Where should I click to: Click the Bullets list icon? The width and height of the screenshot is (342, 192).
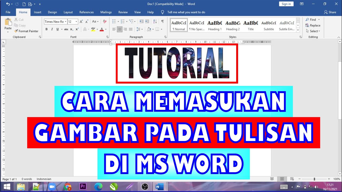(x=114, y=22)
